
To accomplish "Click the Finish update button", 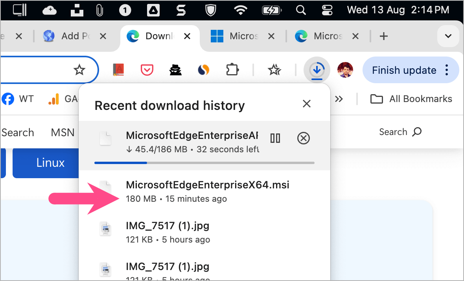I will point(404,70).
